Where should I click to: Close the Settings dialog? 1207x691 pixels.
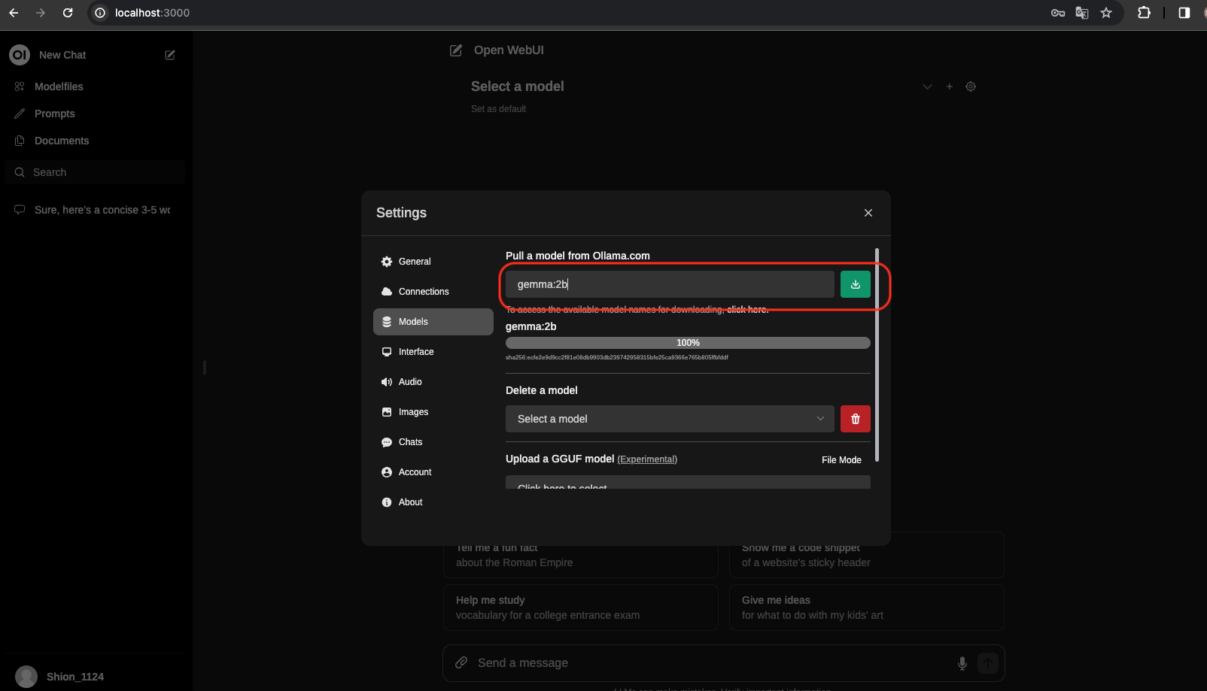click(x=868, y=213)
